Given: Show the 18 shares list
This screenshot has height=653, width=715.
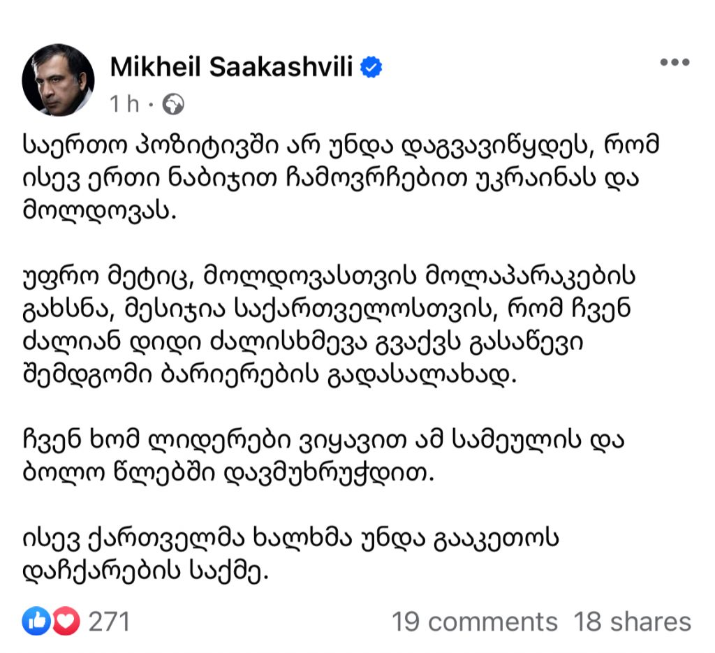Looking at the screenshot, I should tap(632, 621).
